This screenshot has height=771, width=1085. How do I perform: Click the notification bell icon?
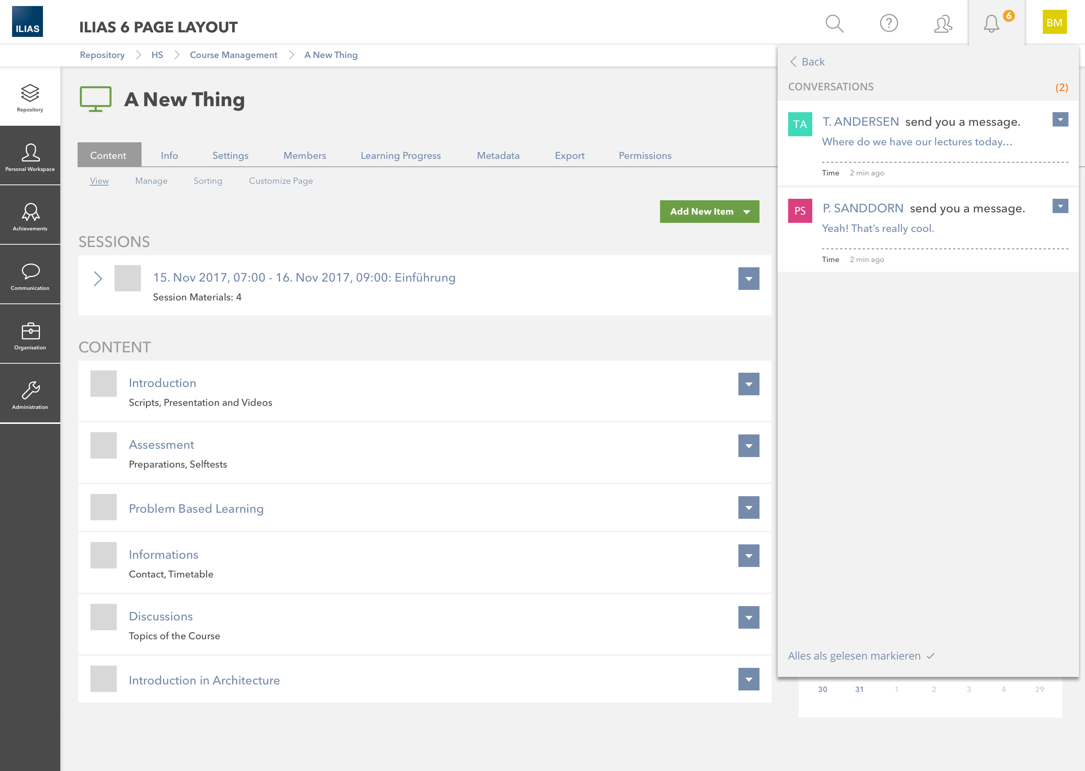coord(992,23)
